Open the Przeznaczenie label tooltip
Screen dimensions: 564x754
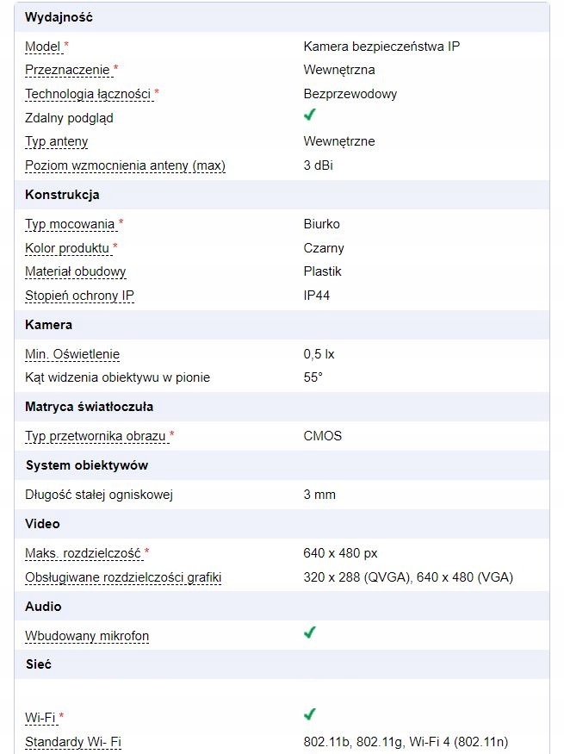[x=68, y=71]
